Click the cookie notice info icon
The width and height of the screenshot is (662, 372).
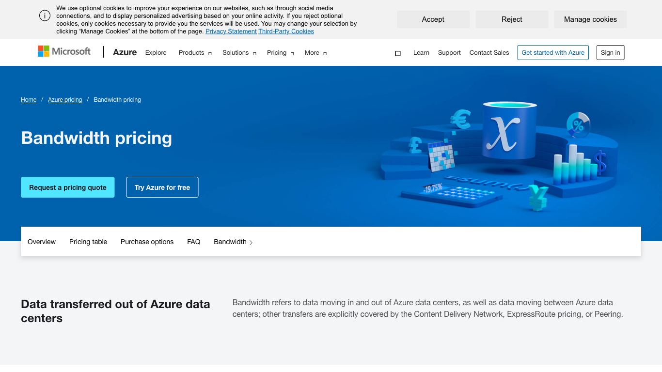click(x=45, y=15)
